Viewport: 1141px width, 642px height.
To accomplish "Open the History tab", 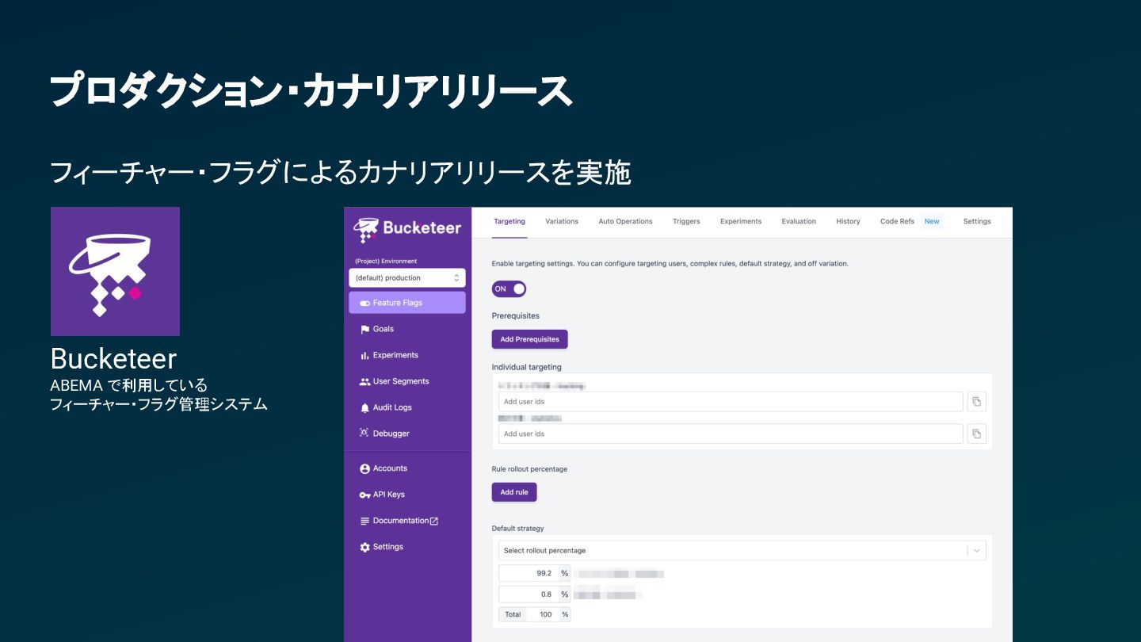I will (848, 221).
